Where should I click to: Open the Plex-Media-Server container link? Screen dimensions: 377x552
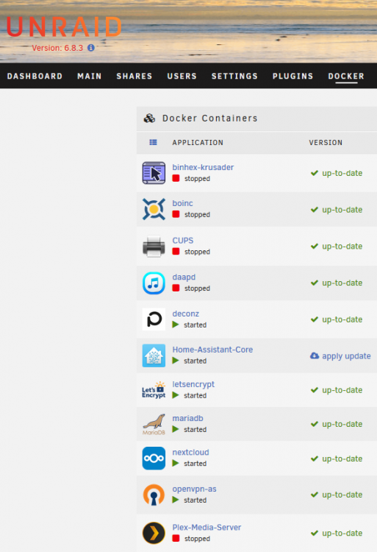coord(207,528)
